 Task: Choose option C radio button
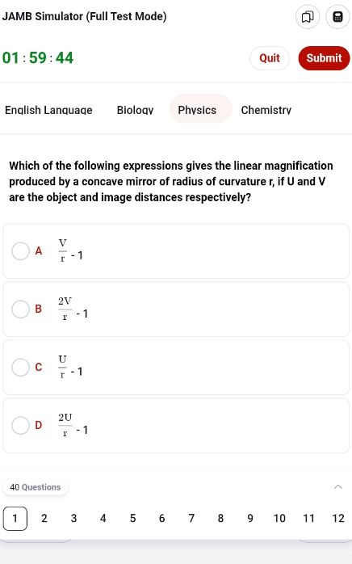tap(20, 368)
